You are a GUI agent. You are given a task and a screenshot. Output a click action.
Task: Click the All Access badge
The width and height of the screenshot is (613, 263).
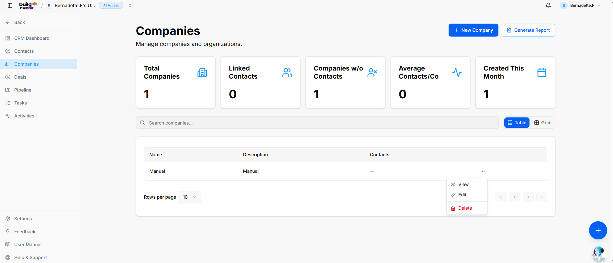111,5
